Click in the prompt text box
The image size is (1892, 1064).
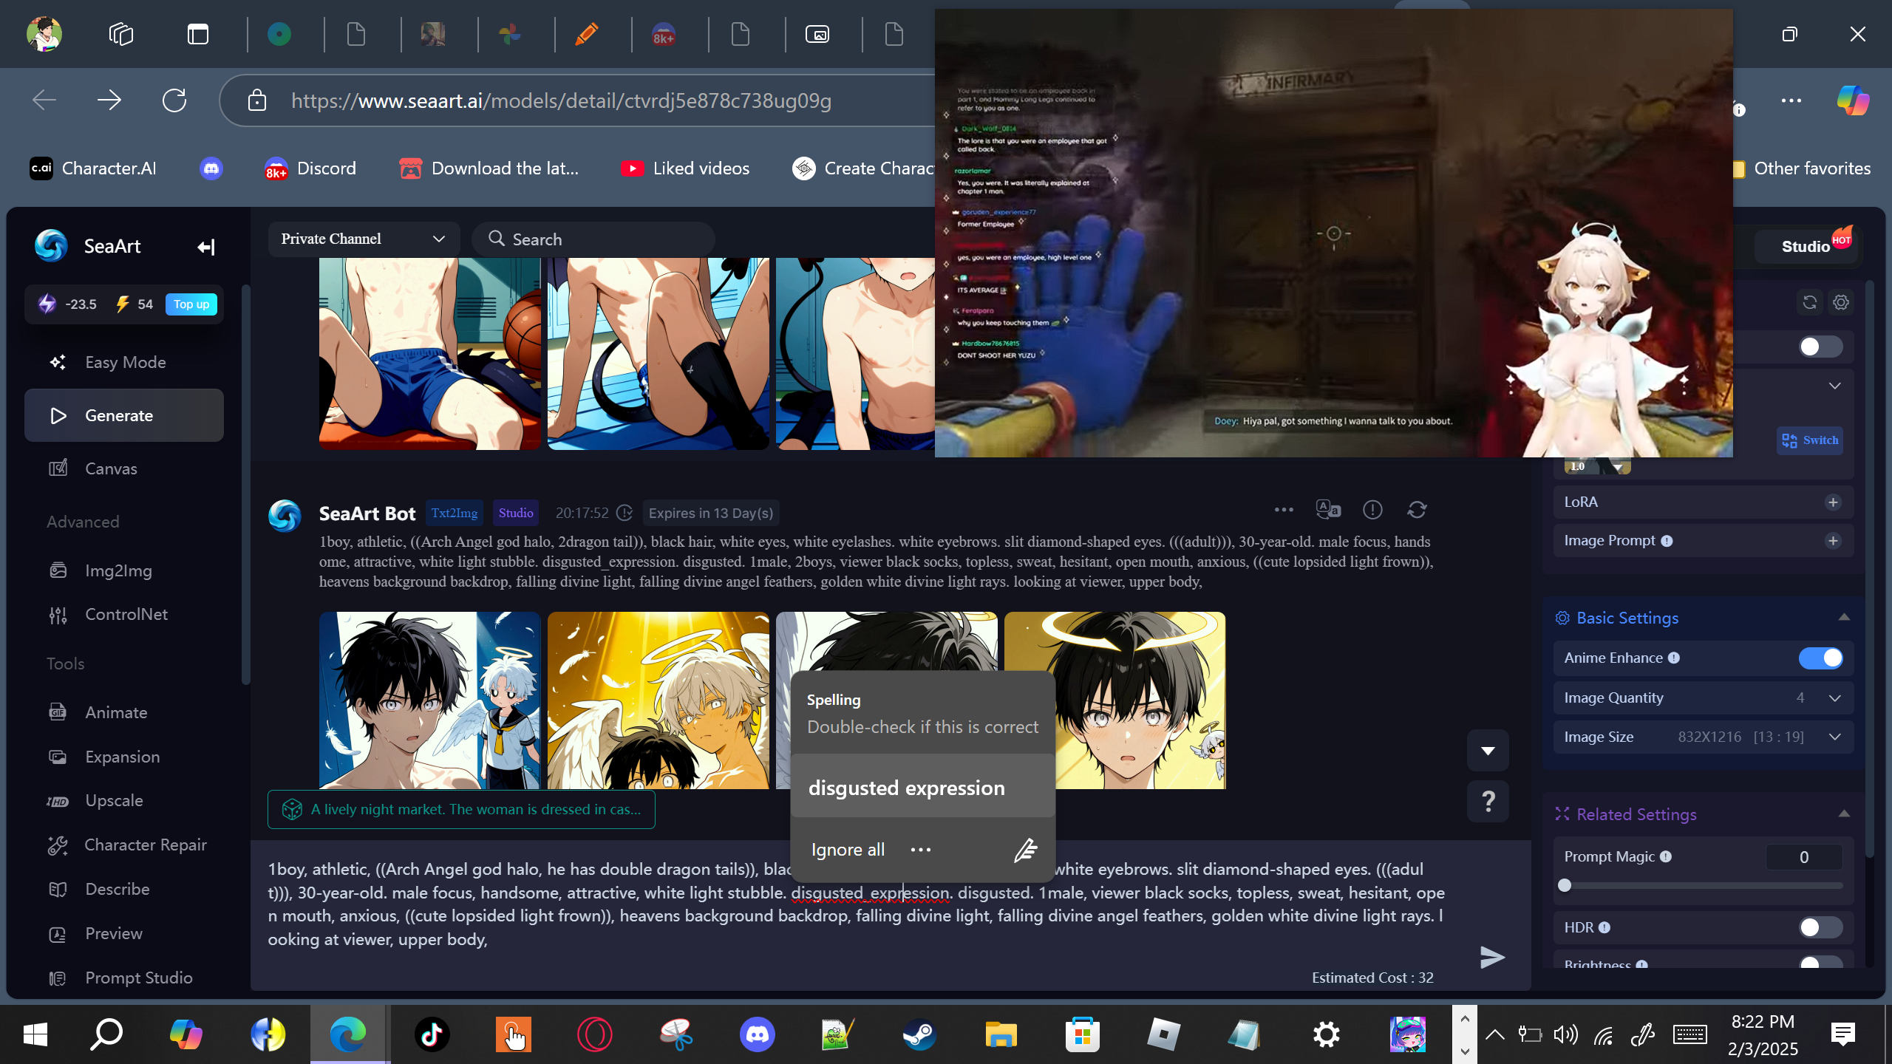pyautogui.click(x=857, y=904)
